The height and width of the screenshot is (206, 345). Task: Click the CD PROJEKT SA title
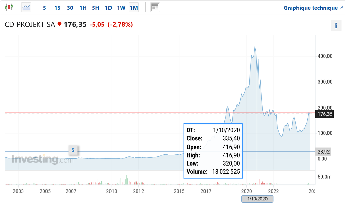click(x=30, y=24)
